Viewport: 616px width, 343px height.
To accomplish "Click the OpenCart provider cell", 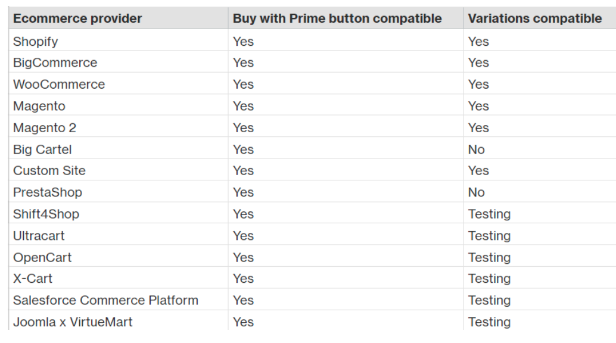I will (x=42, y=257).
